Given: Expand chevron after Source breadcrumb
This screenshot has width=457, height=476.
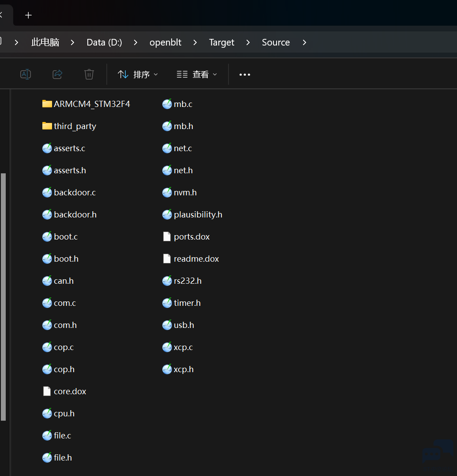Looking at the screenshot, I should (x=304, y=42).
